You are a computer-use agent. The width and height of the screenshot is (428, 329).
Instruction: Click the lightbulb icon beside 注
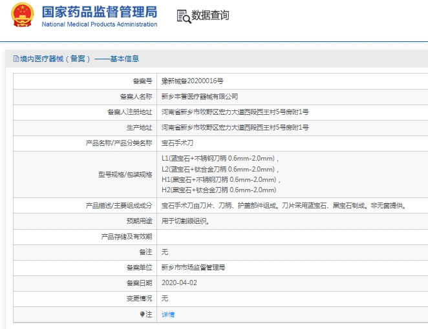[x=142, y=315]
